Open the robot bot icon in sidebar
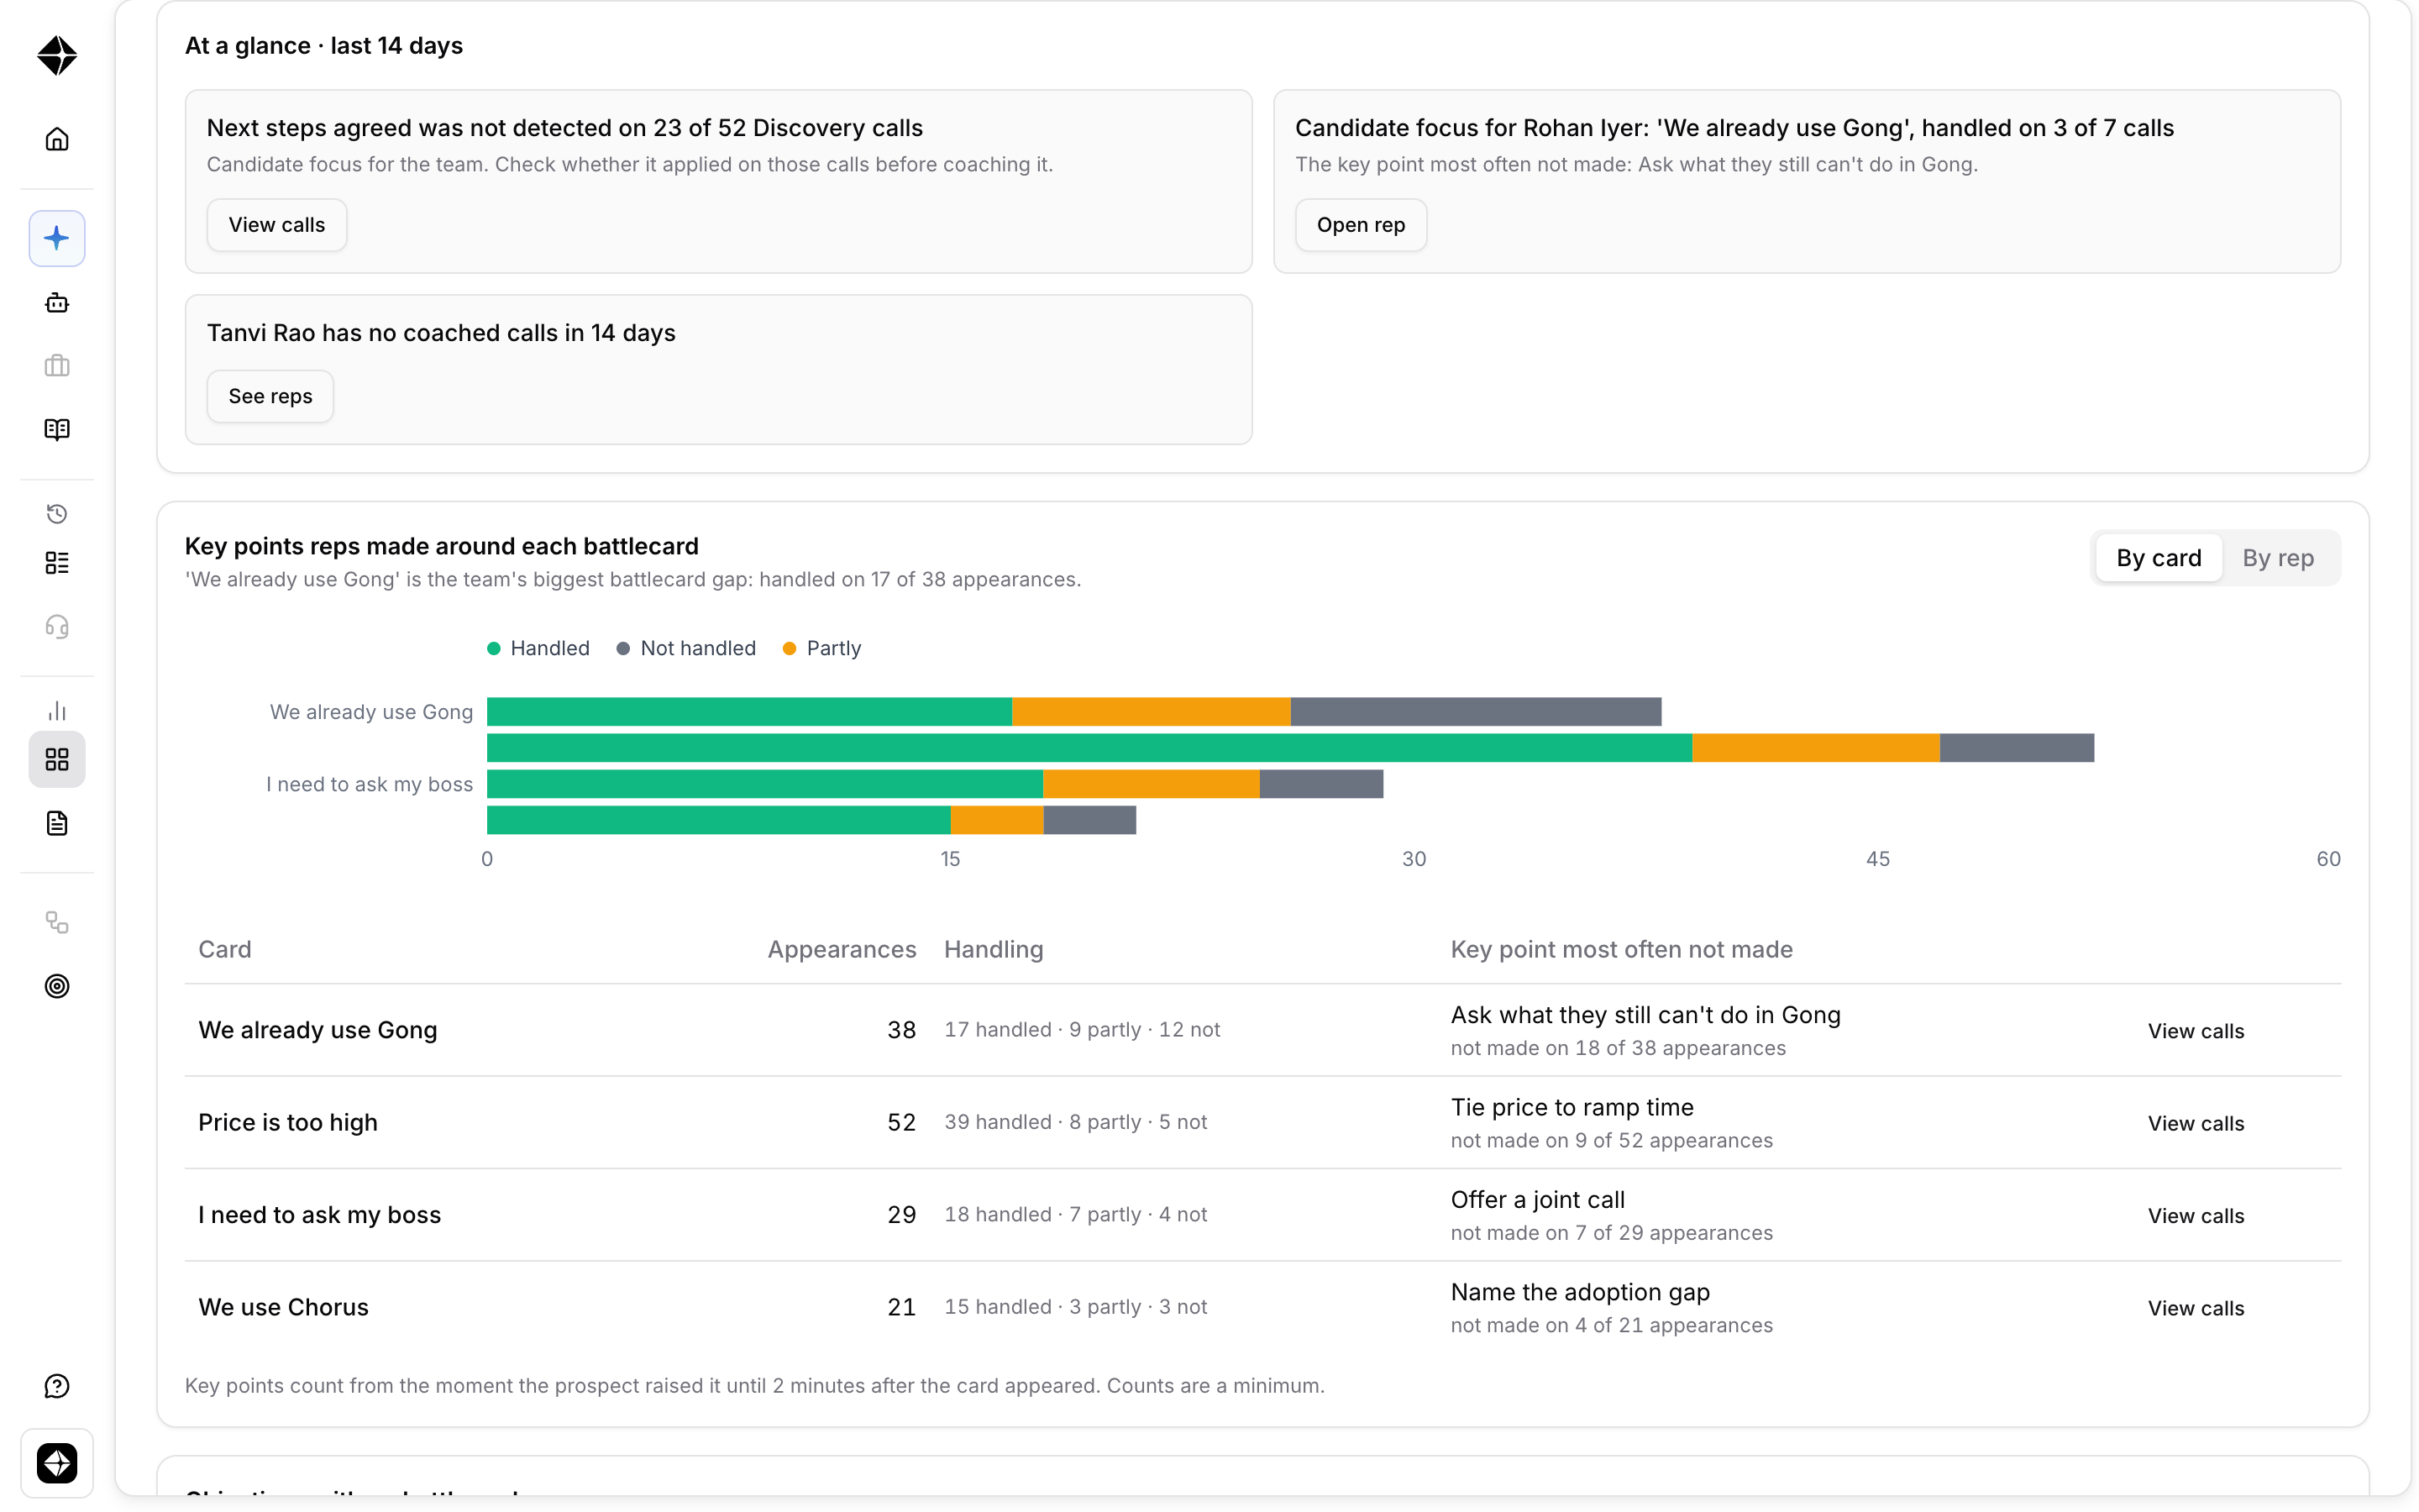2419x1512 pixels. (x=57, y=302)
